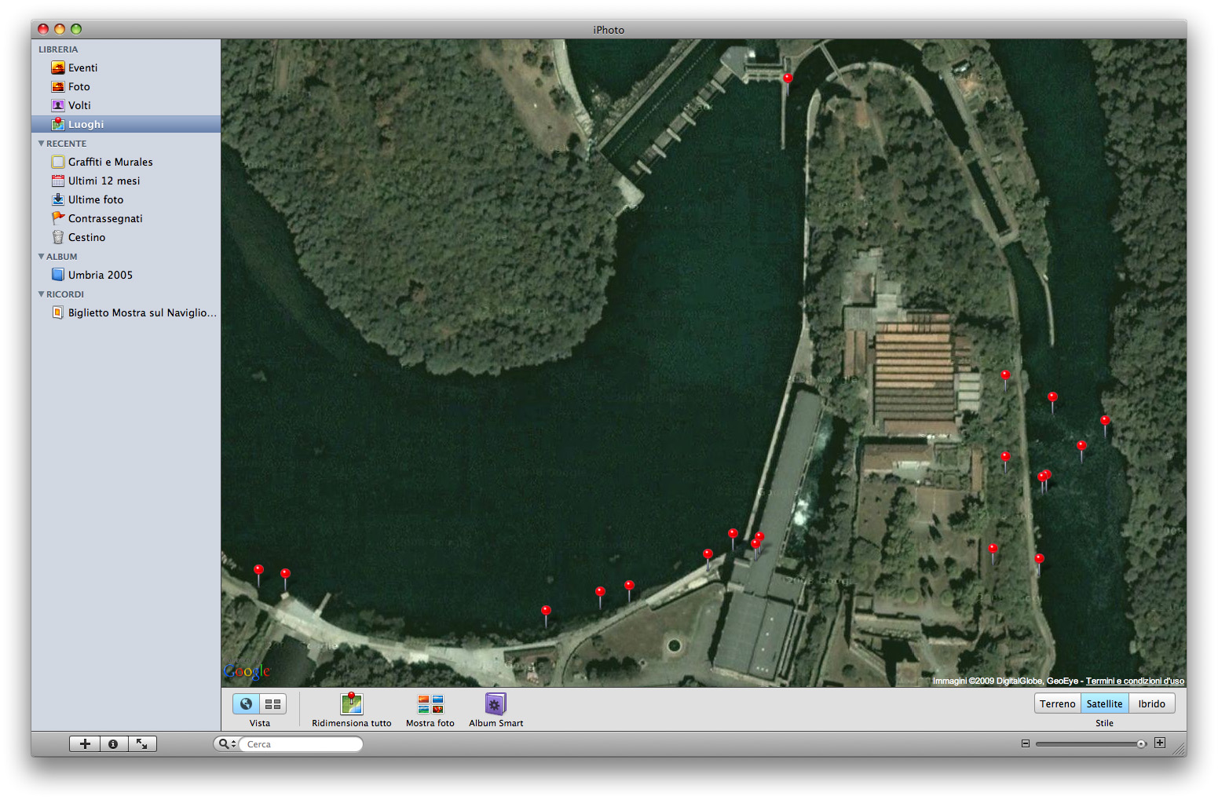Open the info (i) button
This screenshot has height=800, width=1218.
[x=113, y=743]
